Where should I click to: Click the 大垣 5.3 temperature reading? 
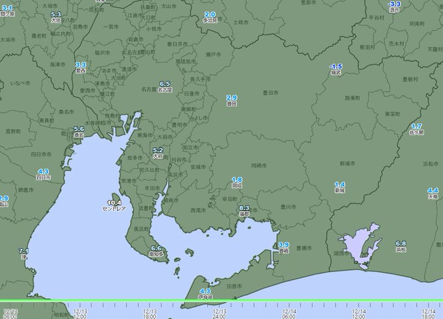56,14
